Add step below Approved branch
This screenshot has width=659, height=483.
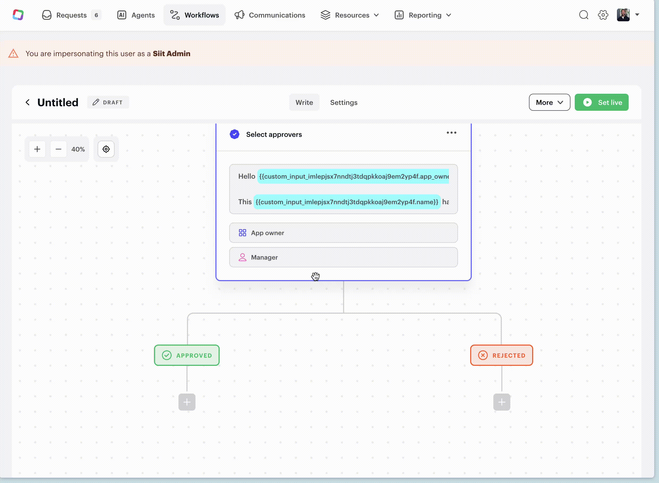[187, 402]
